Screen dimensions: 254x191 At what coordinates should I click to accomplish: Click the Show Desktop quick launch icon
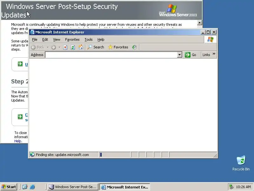[25, 187]
